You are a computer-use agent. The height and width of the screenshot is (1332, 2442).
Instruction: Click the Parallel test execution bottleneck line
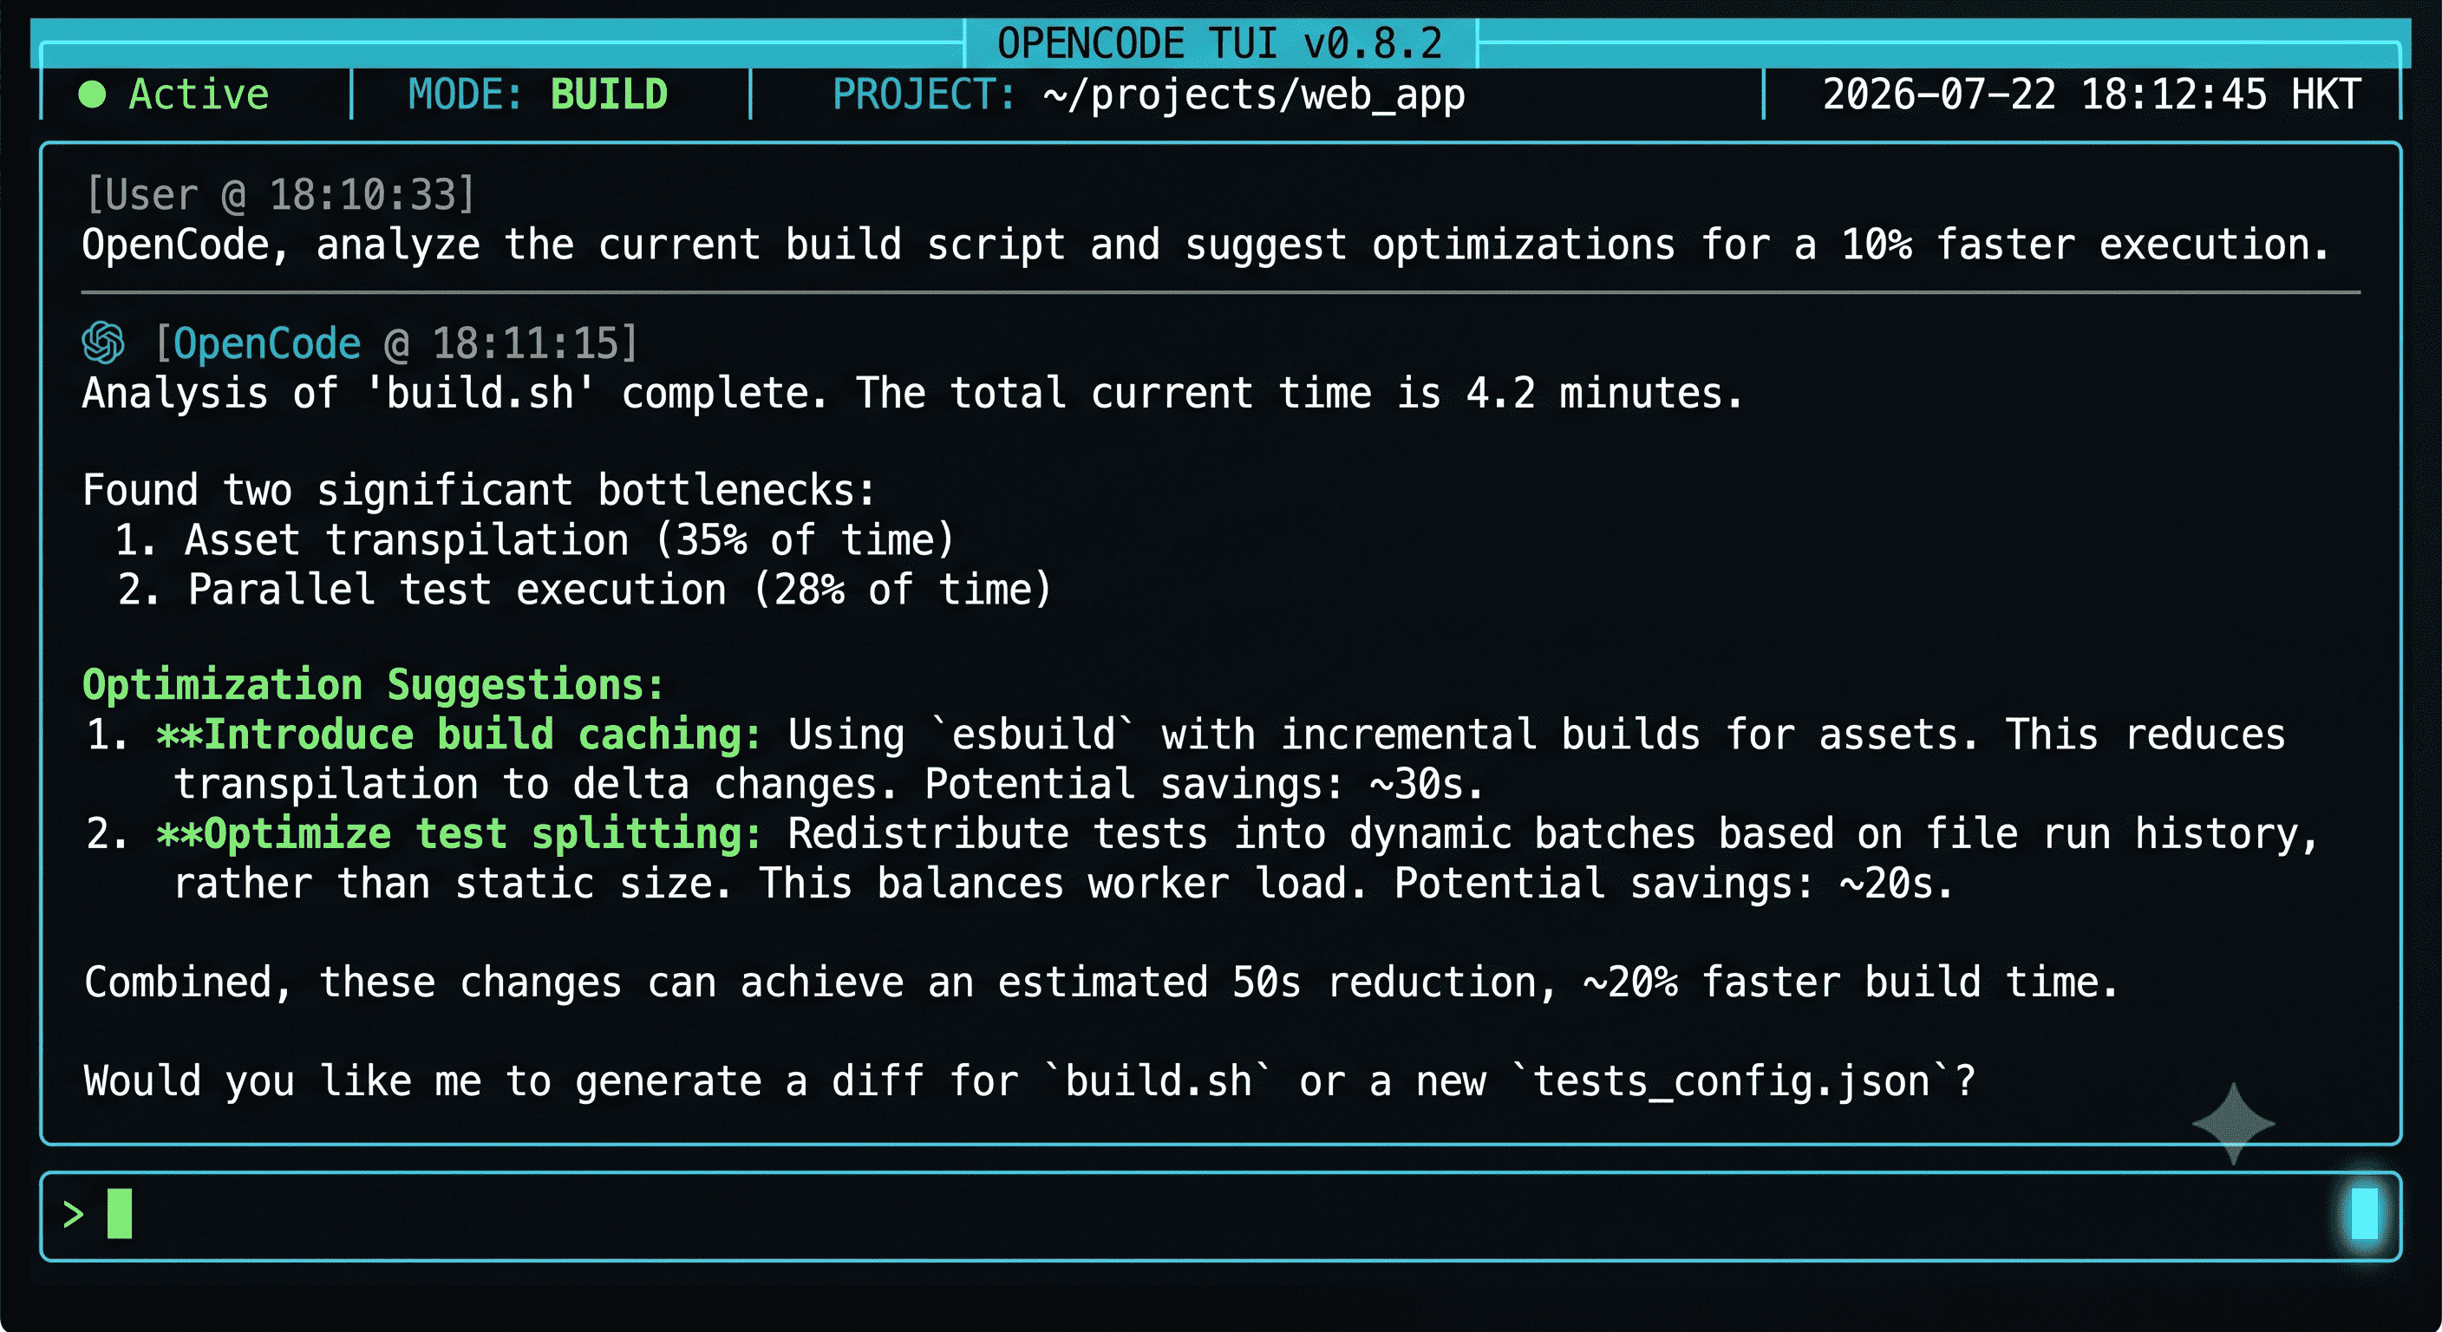(584, 590)
